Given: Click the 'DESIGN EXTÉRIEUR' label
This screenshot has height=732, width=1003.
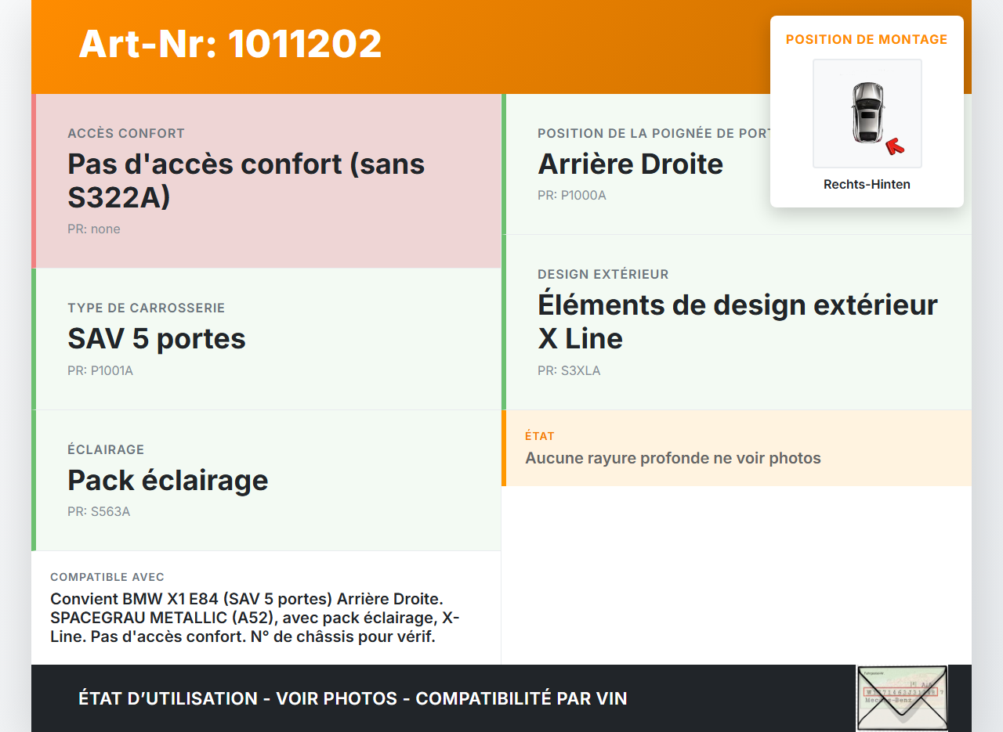Looking at the screenshot, I should click(x=603, y=275).
